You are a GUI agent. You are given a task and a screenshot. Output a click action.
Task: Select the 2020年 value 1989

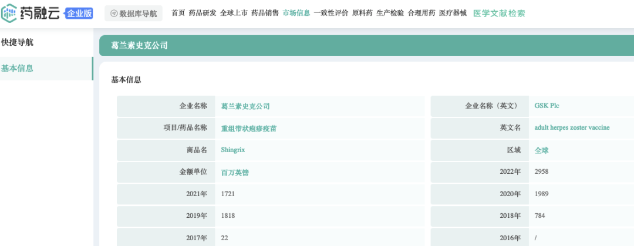[541, 194]
